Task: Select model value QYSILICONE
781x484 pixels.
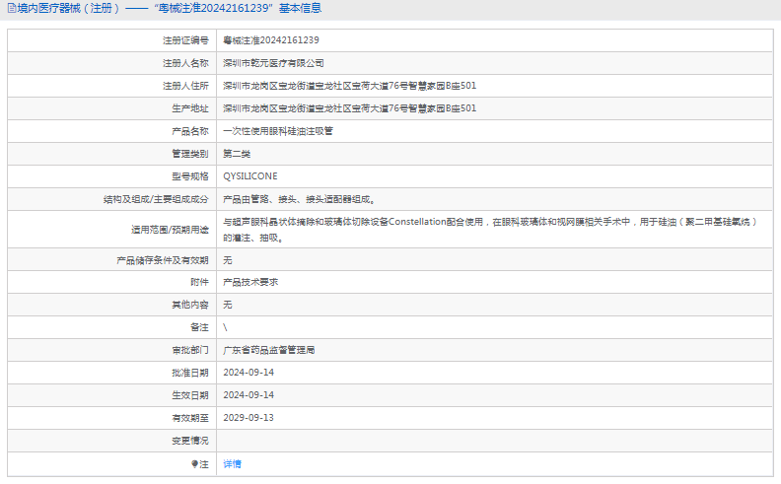Action: point(250,176)
